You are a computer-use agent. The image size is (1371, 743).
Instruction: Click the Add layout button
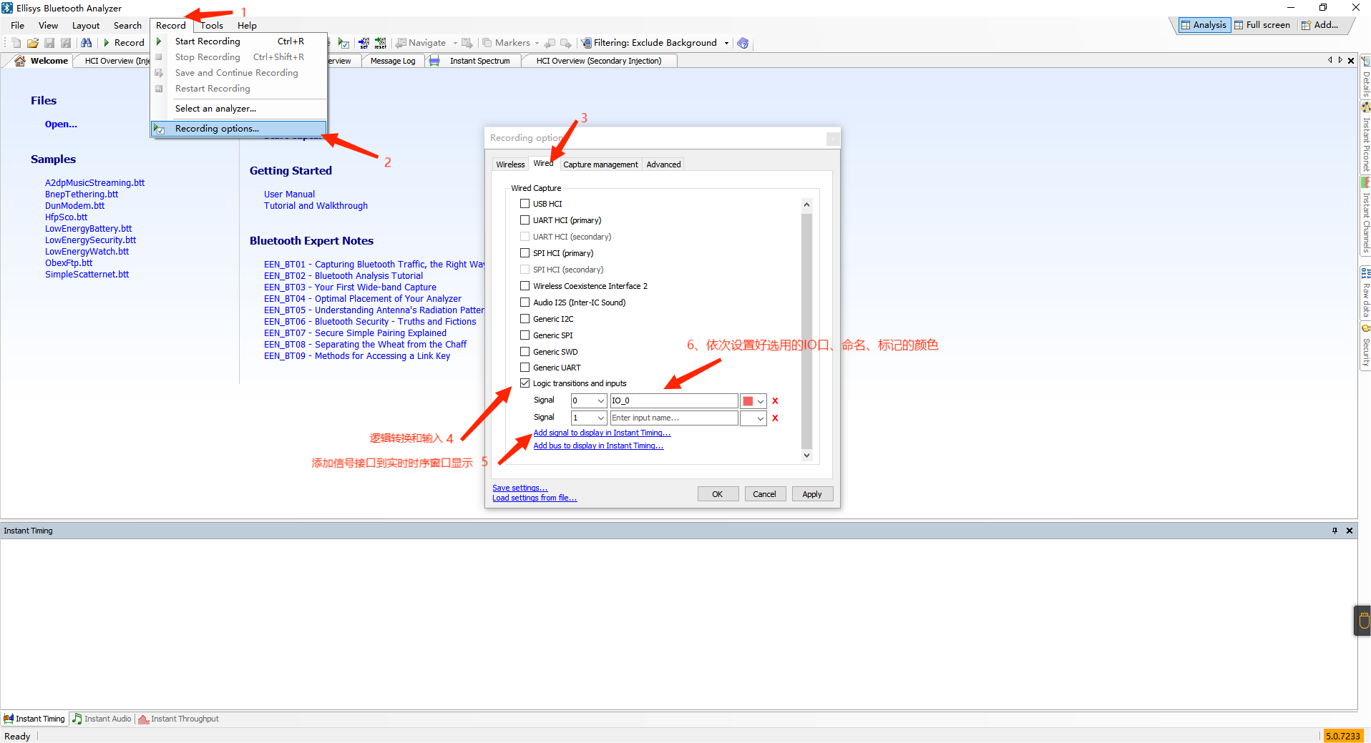(1320, 25)
